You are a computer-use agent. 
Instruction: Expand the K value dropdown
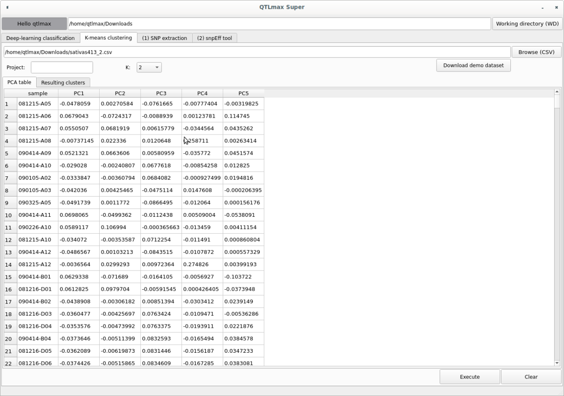click(149, 67)
